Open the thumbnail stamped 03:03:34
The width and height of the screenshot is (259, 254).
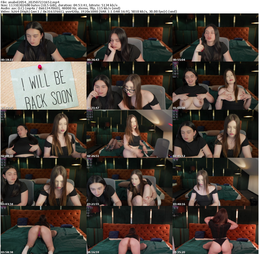tap(44, 182)
